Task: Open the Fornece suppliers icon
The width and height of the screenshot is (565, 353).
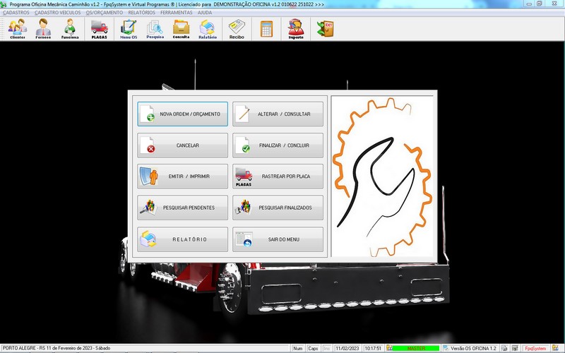Action: tap(43, 29)
